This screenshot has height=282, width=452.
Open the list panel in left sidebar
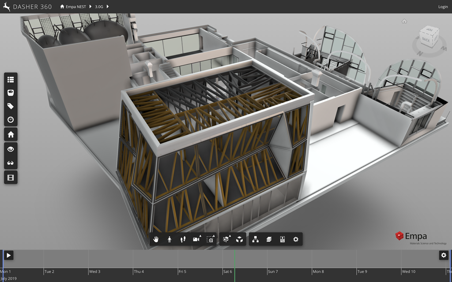(x=11, y=80)
